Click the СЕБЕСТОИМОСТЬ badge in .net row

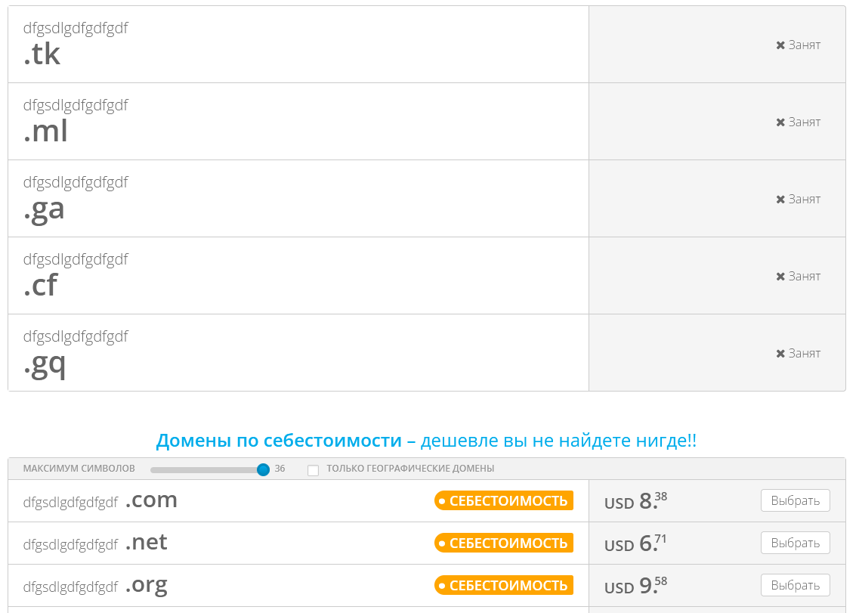tap(504, 543)
